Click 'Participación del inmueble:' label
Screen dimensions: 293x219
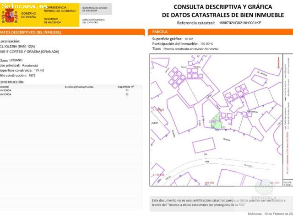tap(175, 44)
